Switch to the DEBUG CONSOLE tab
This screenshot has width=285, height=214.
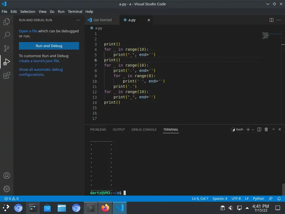pyautogui.click(x=144, y=130)
